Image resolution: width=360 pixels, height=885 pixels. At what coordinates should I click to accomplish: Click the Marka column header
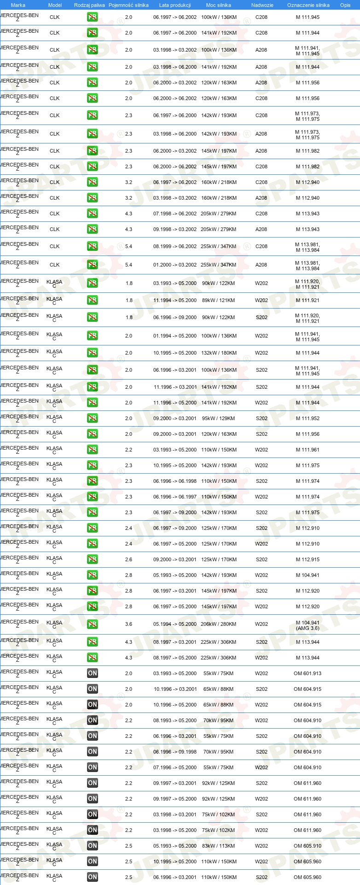[x=18, y=5]
